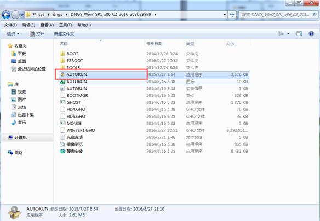Click the magnifier icon in the search box
Image resolution: width=320 pixels, height=221 pixels.
click(x=315, y=14)
